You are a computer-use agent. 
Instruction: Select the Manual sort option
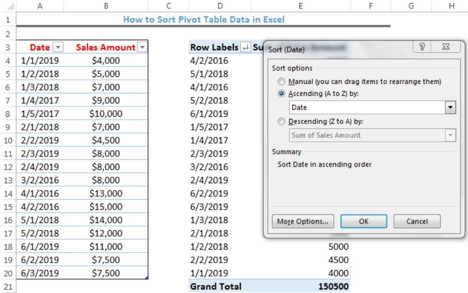pyautogui.click(x=281, y=82)
